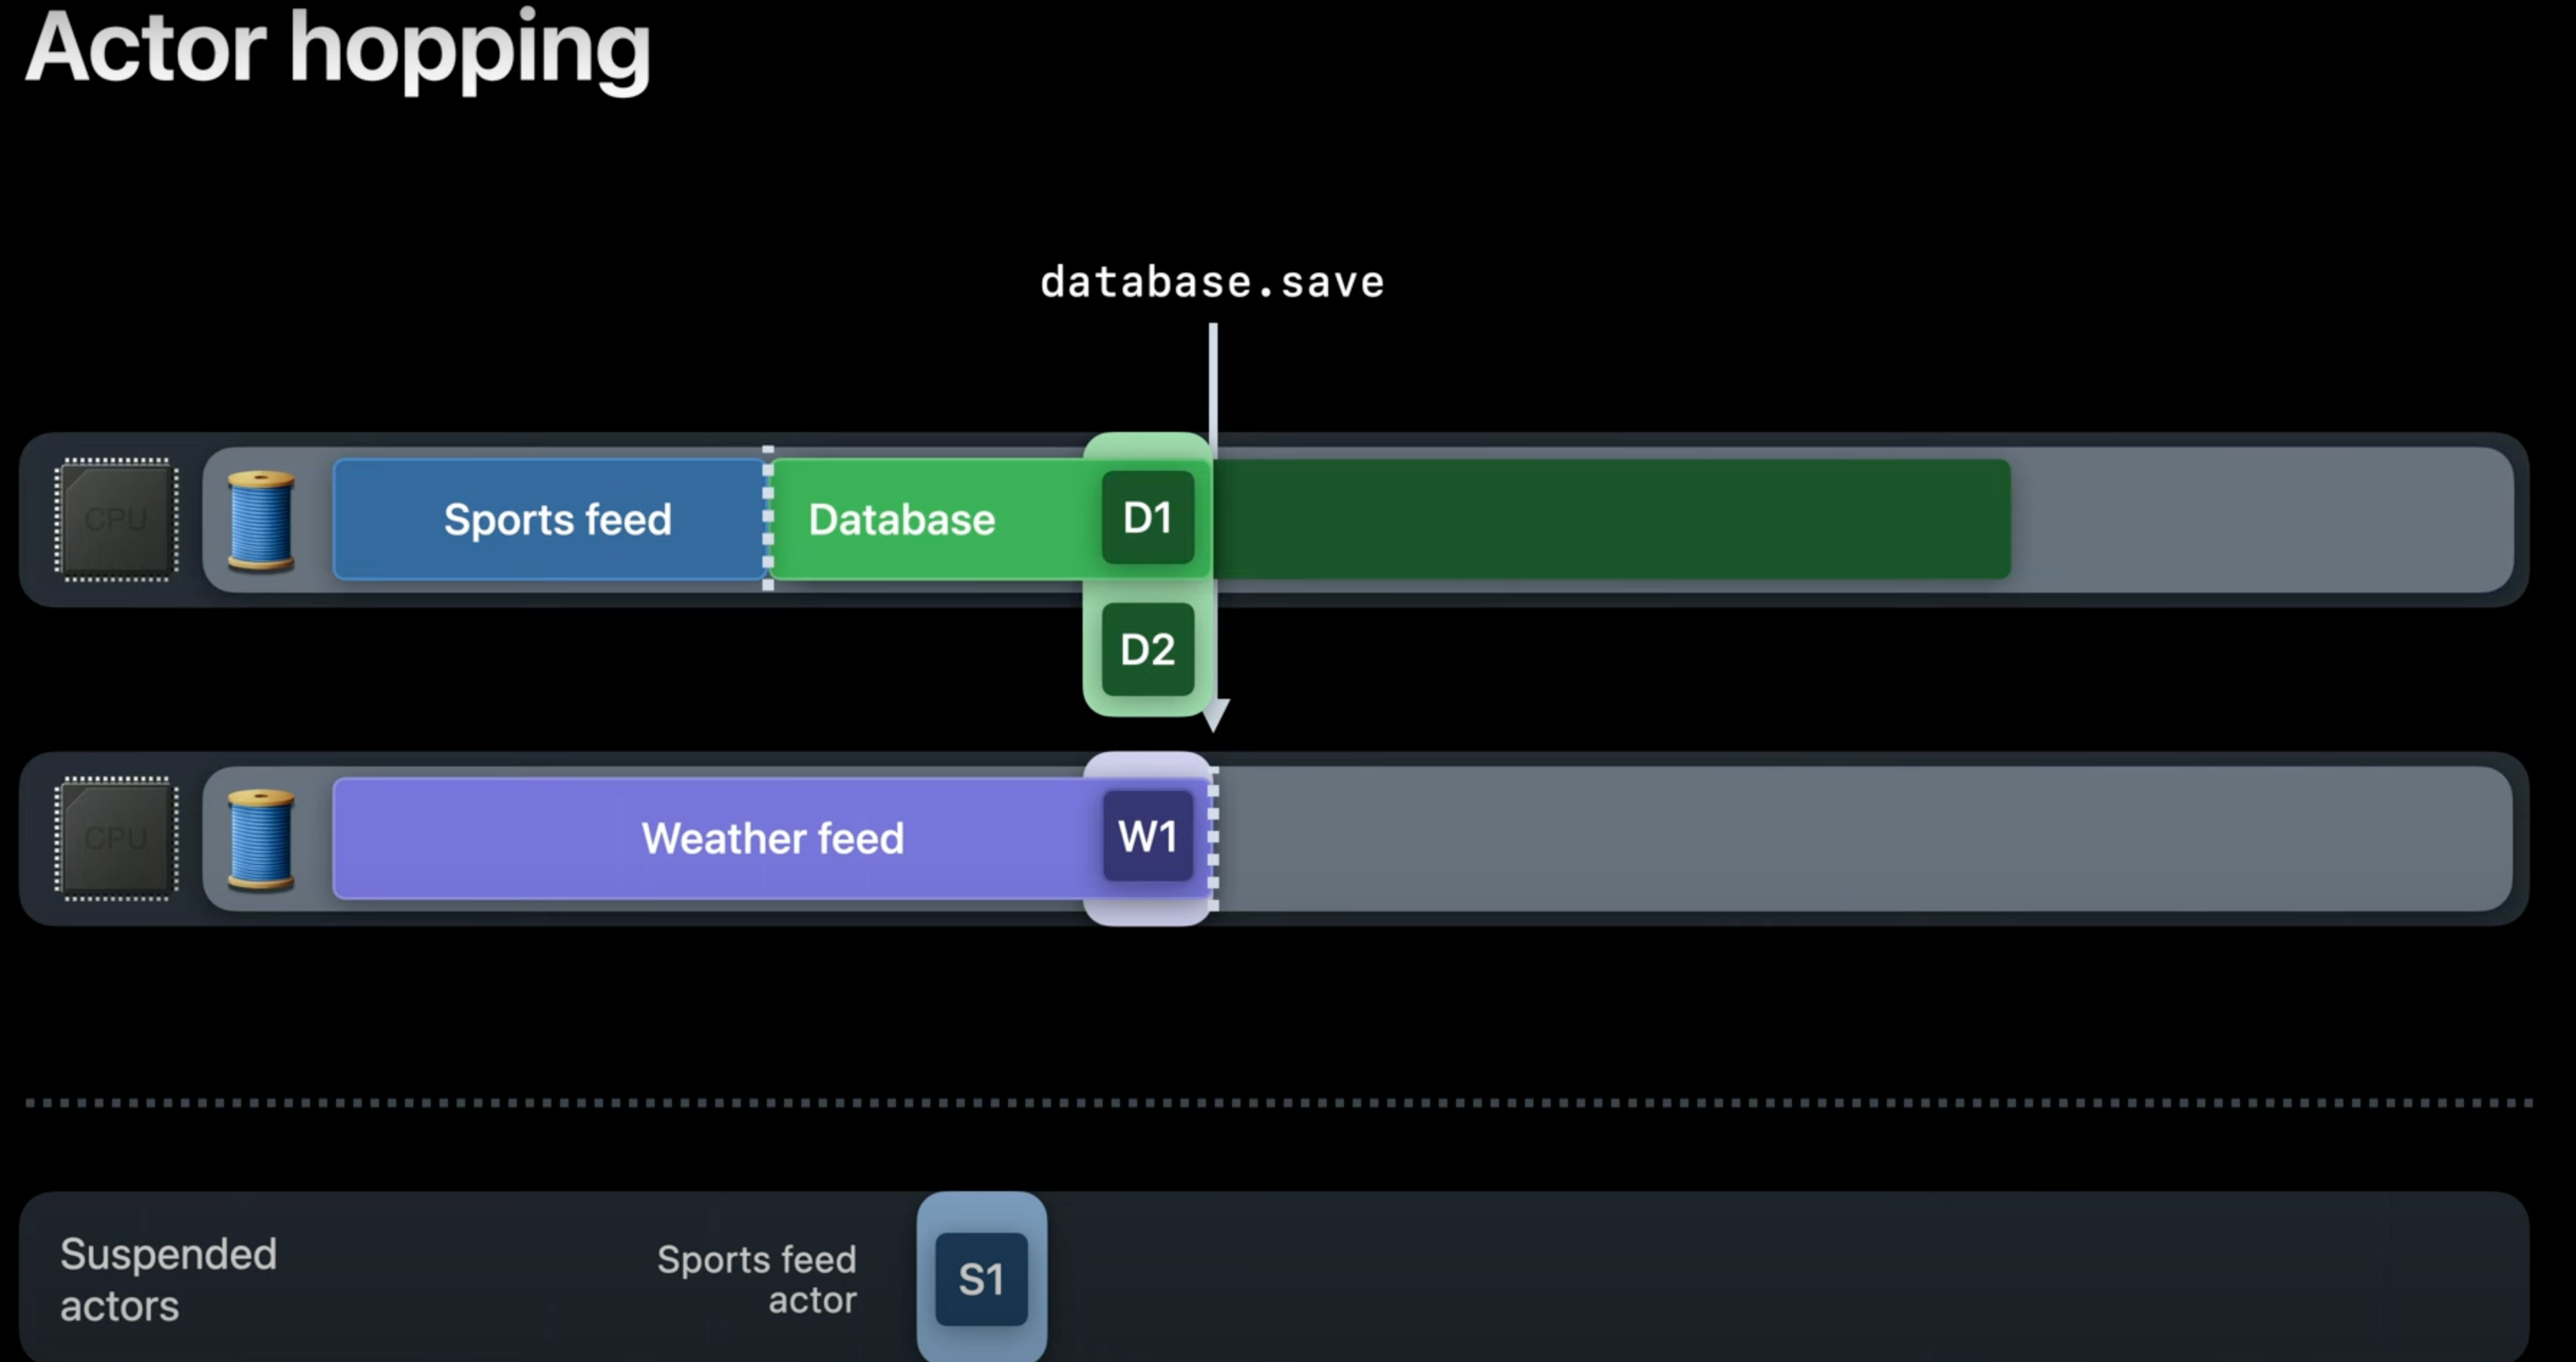The width and height of the screenshot is (2576, 1362).
Task: Click the Suspended actors label
Action: click(x=168, y=1279)
